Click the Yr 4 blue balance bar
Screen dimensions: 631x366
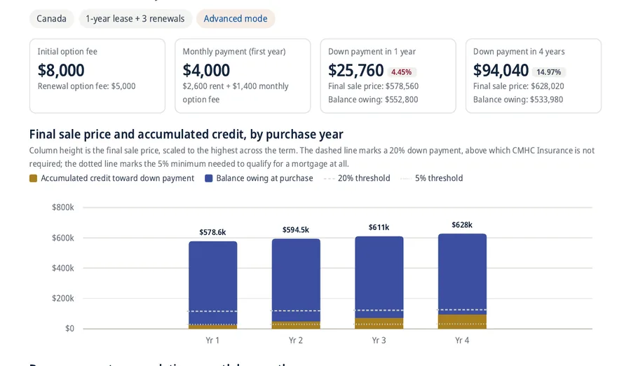coord(463,273)
